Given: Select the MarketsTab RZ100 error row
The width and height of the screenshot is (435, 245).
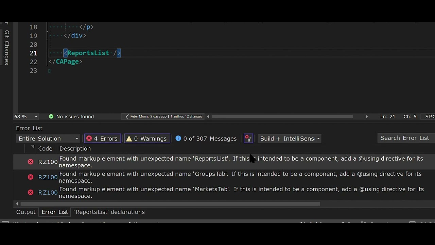Looking at the screenshot, I should tap(224, 193).
